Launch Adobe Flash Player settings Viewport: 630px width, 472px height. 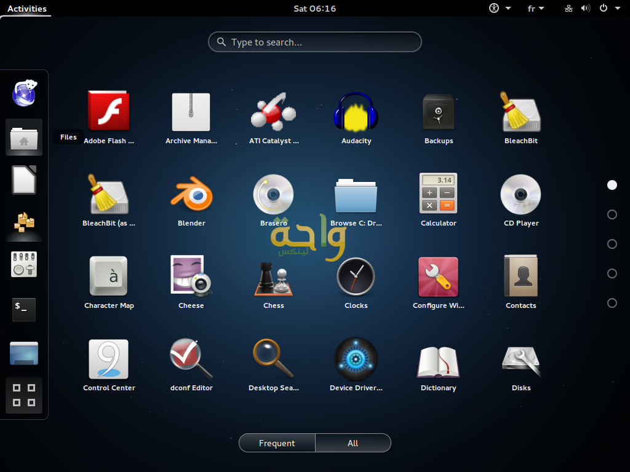click(108, 111)
